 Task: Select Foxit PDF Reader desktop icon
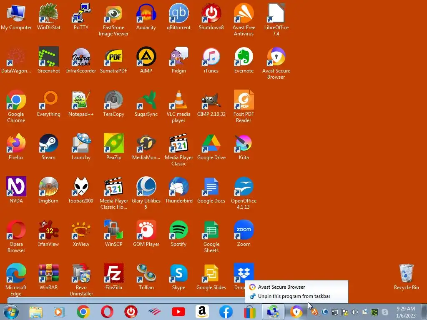point(244,106)
